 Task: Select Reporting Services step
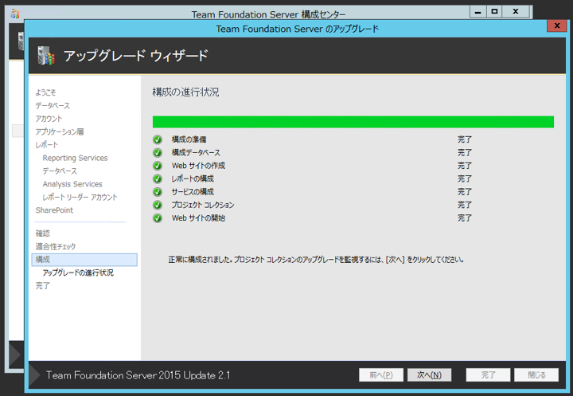75,158
